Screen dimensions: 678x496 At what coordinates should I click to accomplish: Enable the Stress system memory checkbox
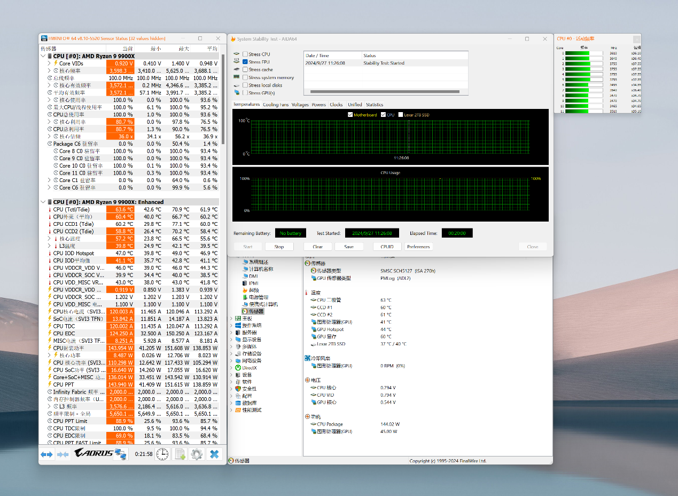click(245, 77)
